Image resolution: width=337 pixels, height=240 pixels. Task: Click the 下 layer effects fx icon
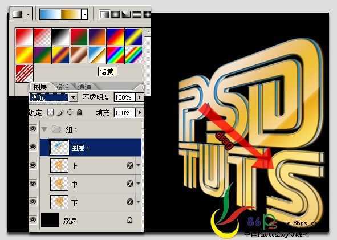[130, 202]
